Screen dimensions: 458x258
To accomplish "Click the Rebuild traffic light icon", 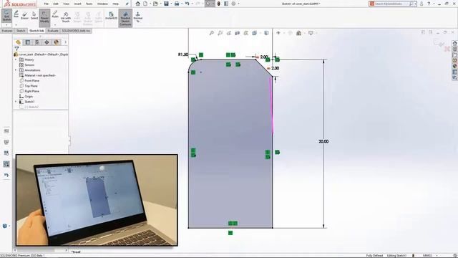I will [219, 4].
